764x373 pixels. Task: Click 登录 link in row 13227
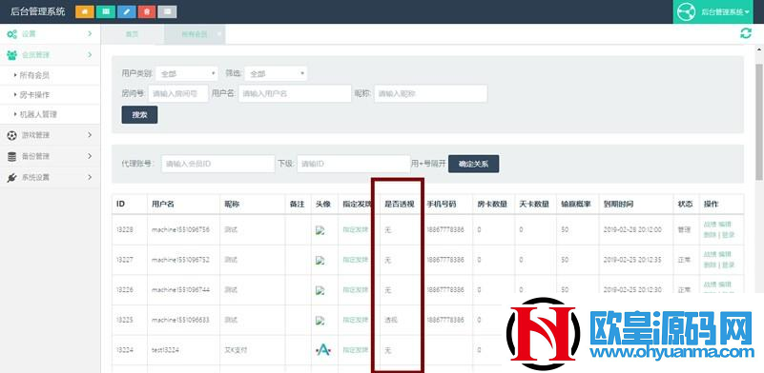[x=728, y=265]
